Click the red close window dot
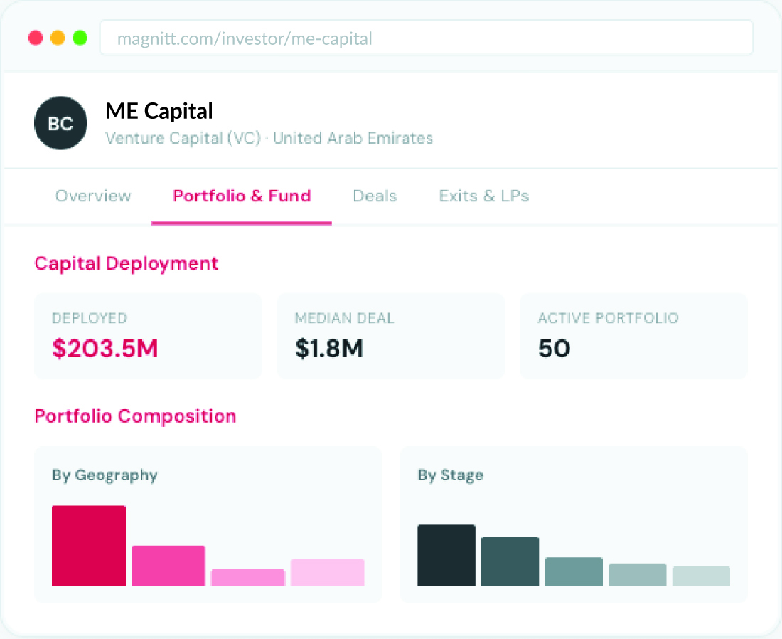 pyautogui.click(x=36, y=38)
